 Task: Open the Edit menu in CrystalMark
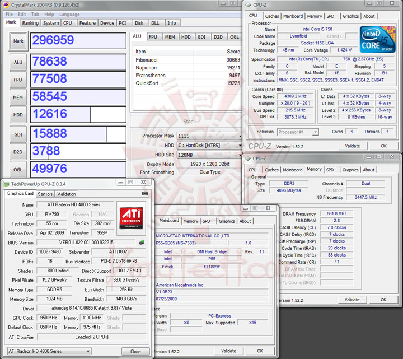[x=22, y=14]
